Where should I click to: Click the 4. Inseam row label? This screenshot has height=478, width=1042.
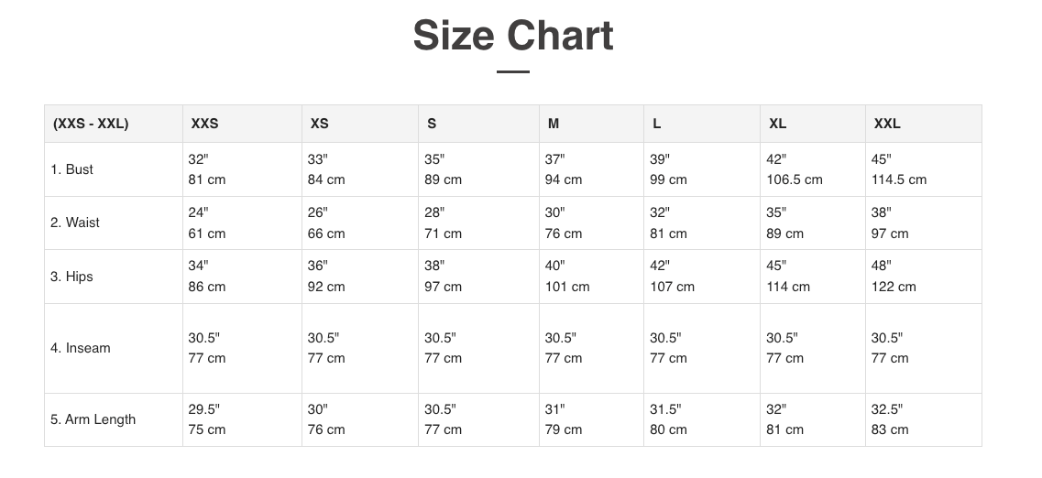pyautogui.click(x=81, y=348)
